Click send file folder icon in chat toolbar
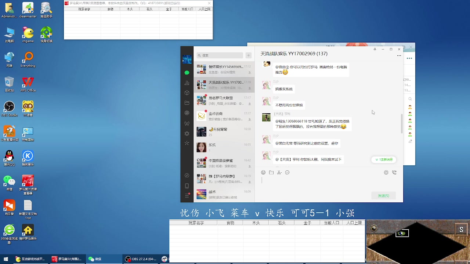The width and height of the screenshot is (470, 264). [x=271, y=172]
